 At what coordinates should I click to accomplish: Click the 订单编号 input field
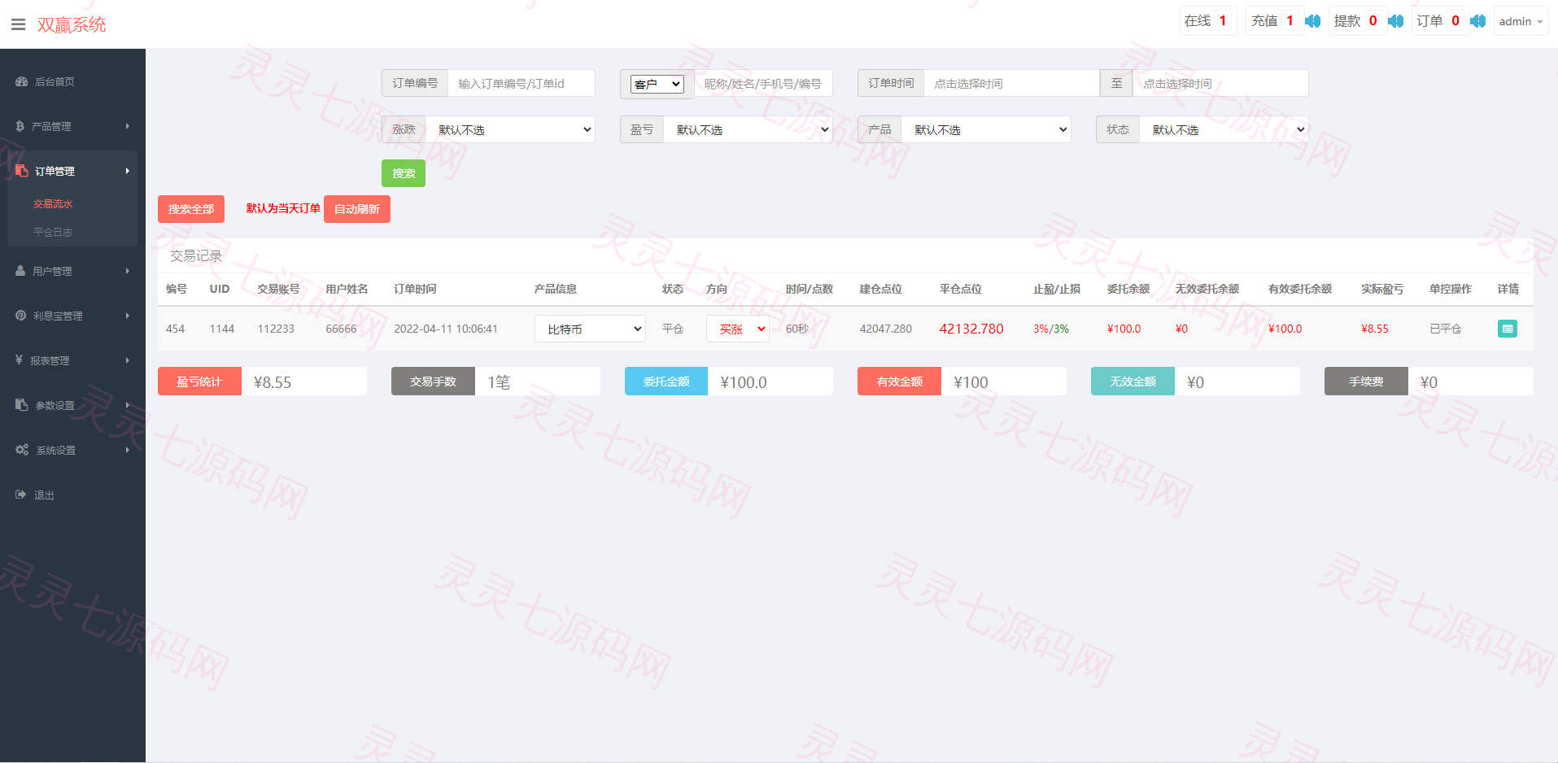click(521, 83)
